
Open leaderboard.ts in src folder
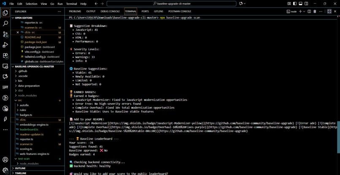pos(38,129)
